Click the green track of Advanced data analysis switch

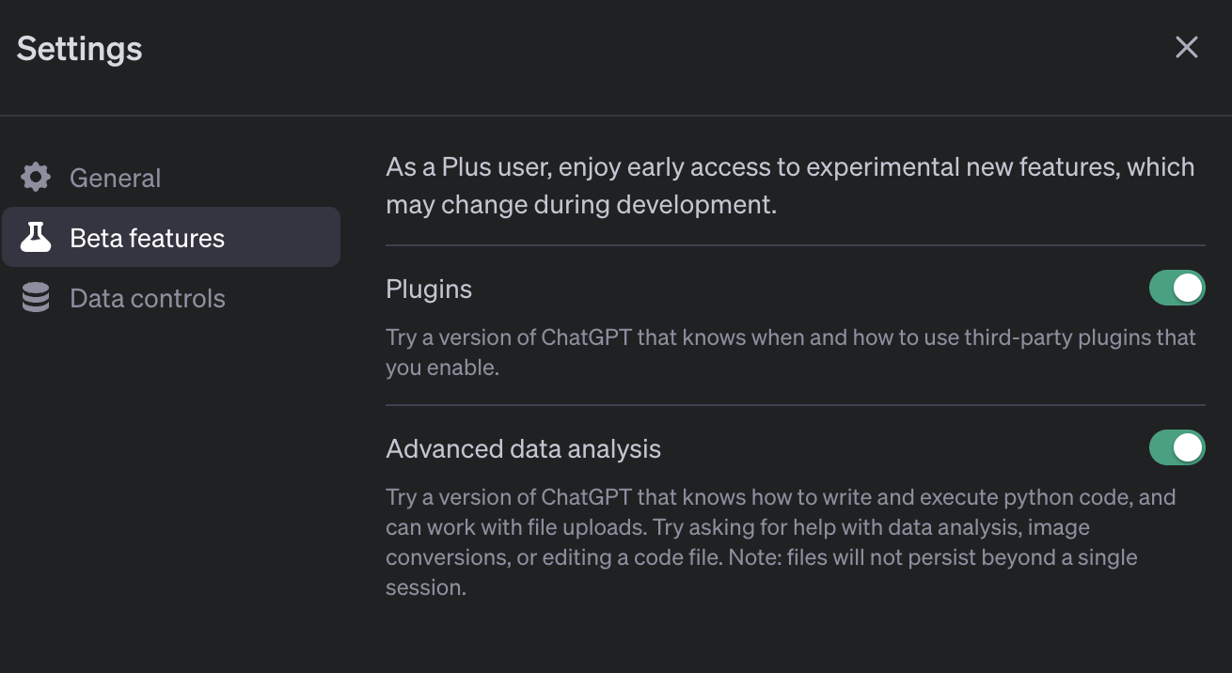tap(1161, 448)
